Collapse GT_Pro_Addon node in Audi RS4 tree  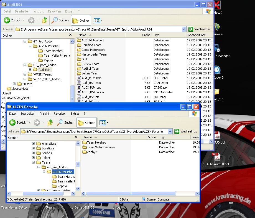[x=25, y=41]
